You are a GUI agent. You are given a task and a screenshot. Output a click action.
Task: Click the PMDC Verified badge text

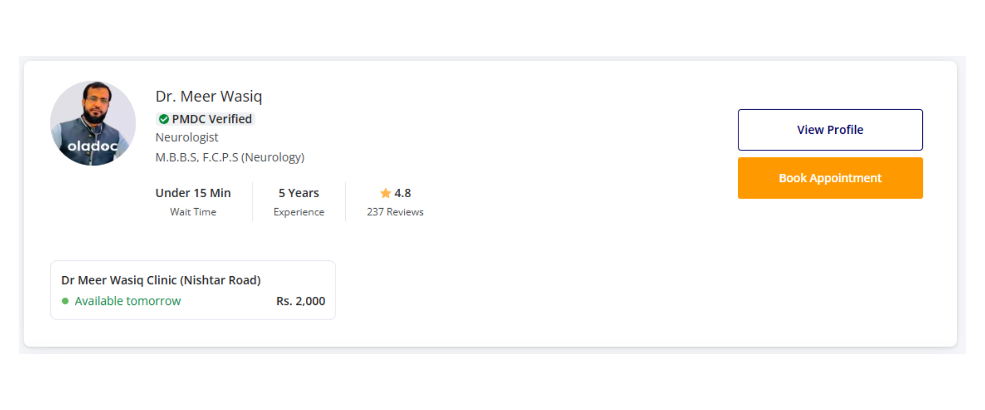click(x=211, y=119)
